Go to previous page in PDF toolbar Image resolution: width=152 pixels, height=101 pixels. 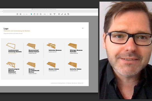pyautogui.click(x=17, y=14)
